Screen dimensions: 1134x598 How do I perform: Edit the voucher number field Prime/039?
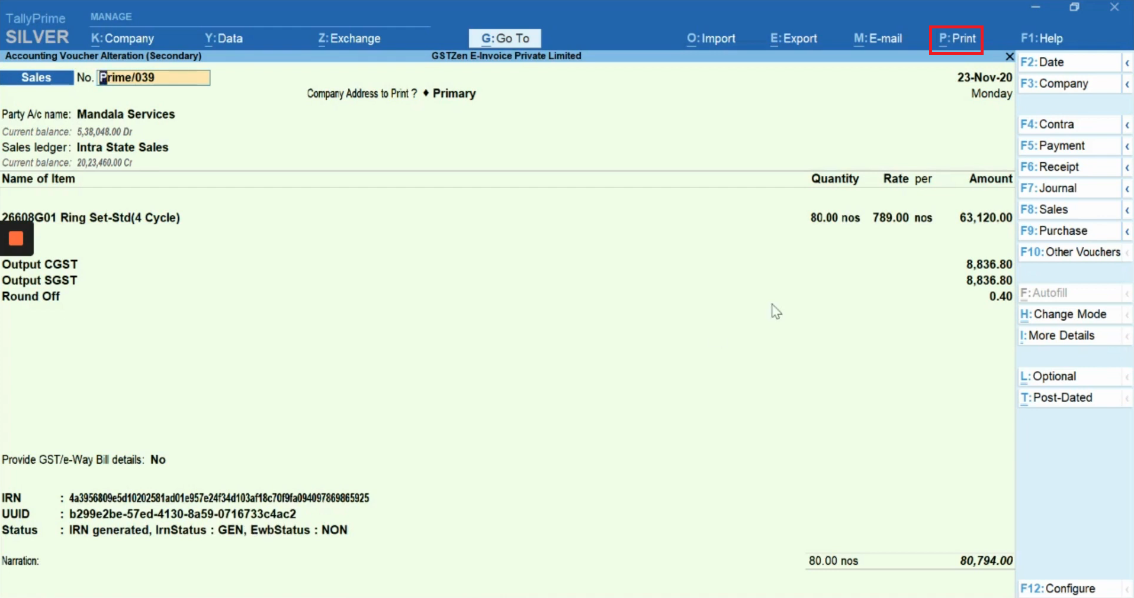pyautogui.click(x=153, y=77)
